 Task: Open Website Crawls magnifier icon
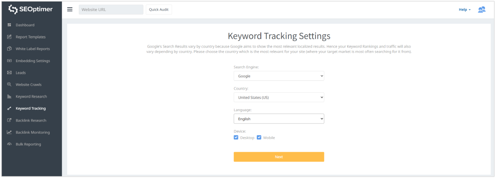click(9, 85)
